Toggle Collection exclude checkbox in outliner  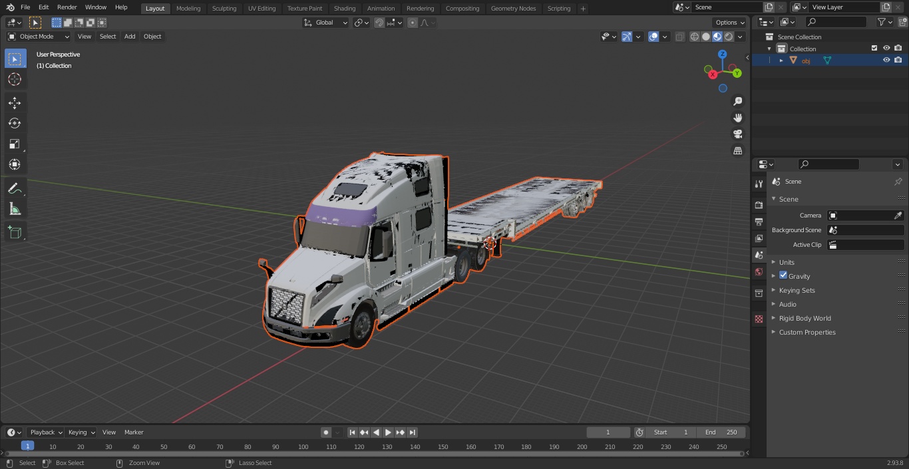(x=874, y=48)
